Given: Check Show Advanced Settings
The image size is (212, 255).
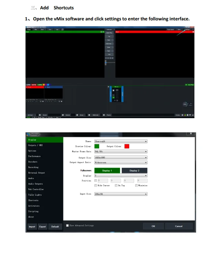Looking at the screenshot, I should (67, 225).
